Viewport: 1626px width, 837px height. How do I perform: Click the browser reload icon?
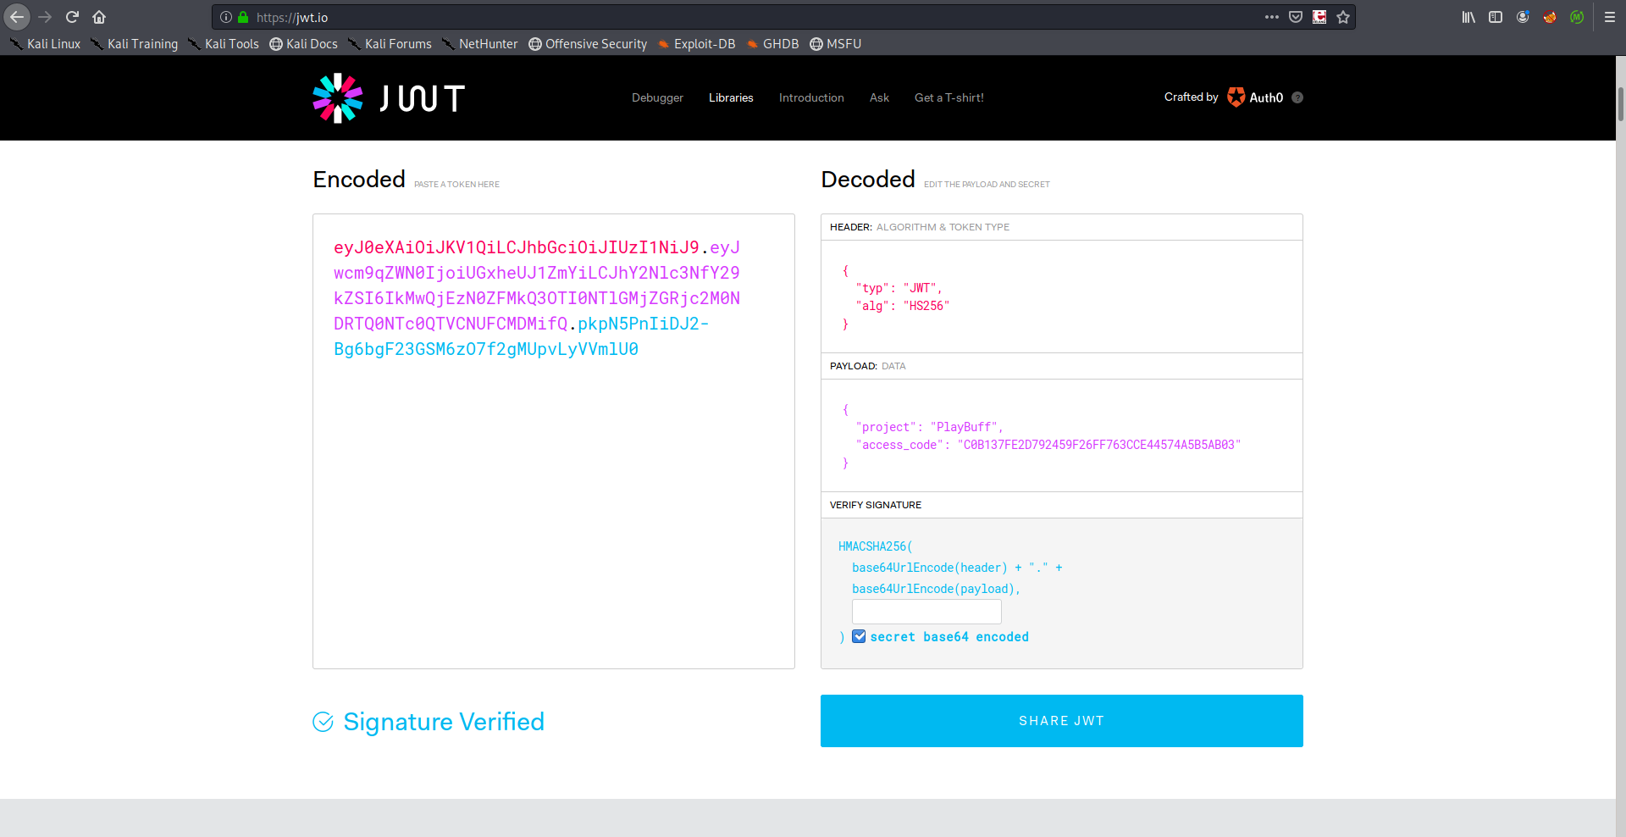72,17
